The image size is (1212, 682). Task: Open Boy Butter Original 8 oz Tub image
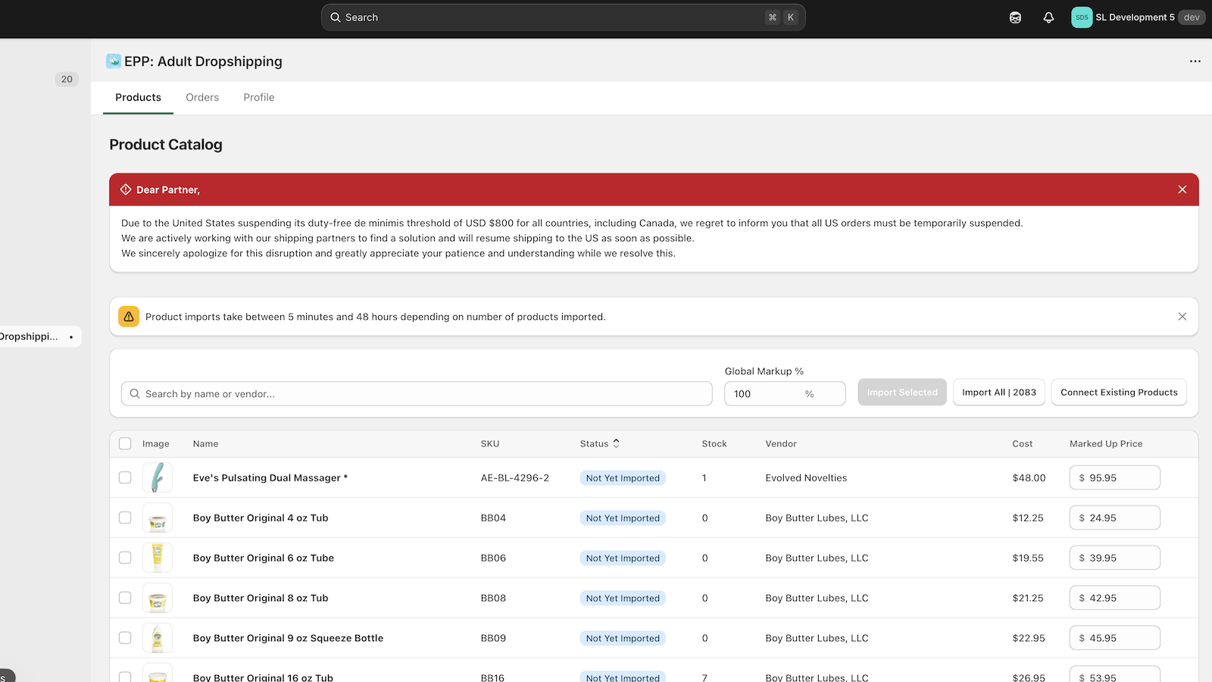[158, 599]
